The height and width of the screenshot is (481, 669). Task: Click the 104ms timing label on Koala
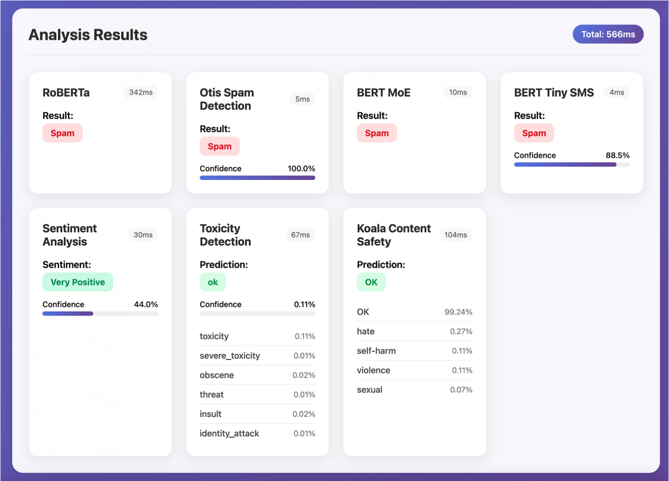[456, 235]
